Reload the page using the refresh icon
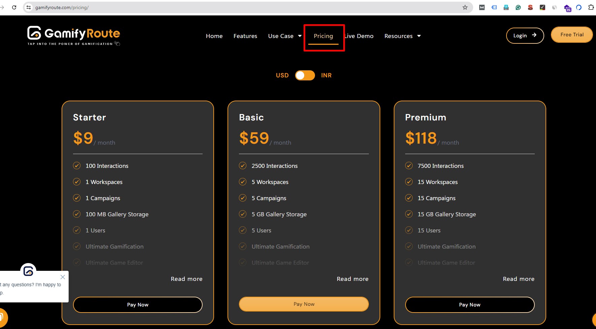 pyautogui.click(x=14, y=7)
